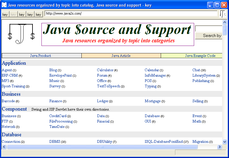Open the Chat link
The image size is (229, 158).
click(196, 70)
